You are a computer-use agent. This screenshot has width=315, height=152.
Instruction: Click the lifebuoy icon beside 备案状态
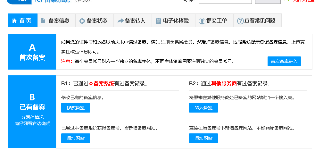[x=82, y=21]
